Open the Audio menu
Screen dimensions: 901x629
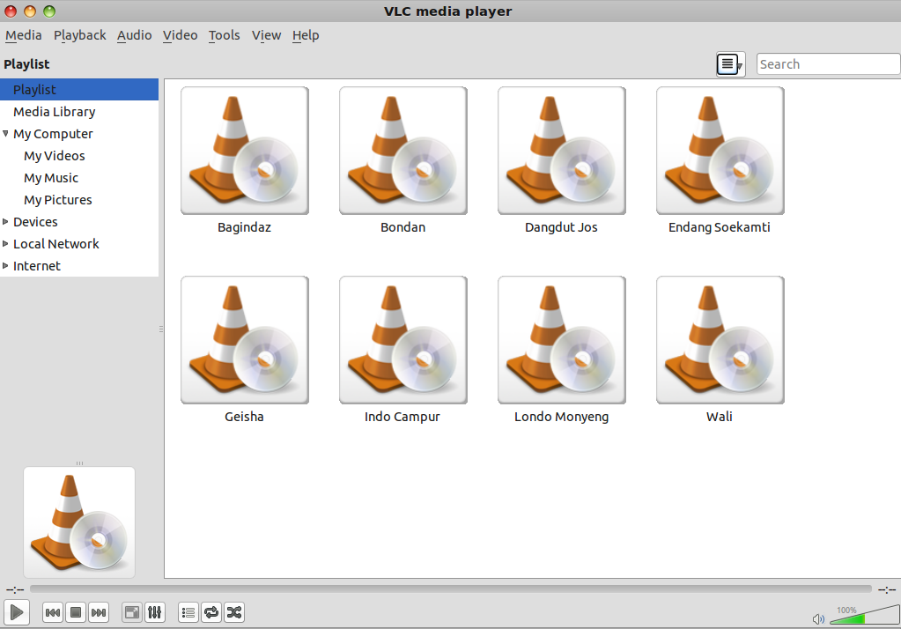[135, 35]
